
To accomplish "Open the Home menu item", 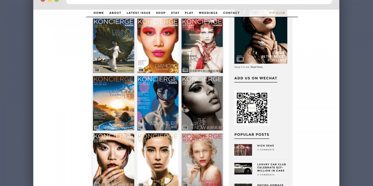I will [98, 13].
